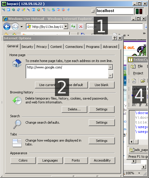
Task: Refresh the VNC remote screen
Action: point(19,10)
